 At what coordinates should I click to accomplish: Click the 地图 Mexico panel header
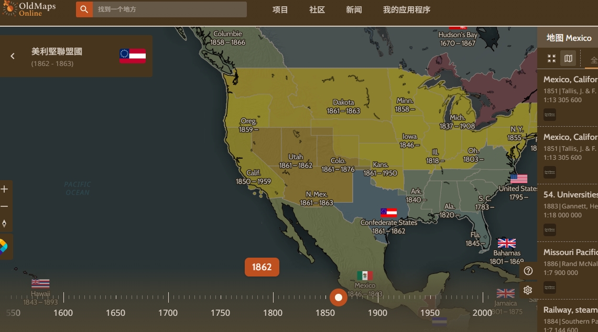point(569,38)
